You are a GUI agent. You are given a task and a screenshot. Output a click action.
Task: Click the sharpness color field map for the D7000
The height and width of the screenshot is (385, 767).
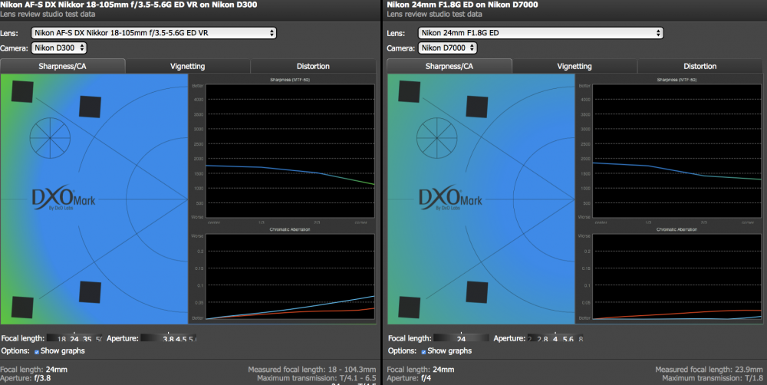[x=482, y=199]
